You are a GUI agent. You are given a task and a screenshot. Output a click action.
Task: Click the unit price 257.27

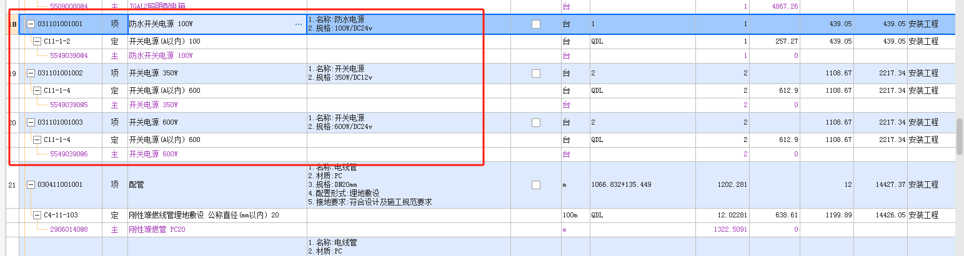[786, 42]
